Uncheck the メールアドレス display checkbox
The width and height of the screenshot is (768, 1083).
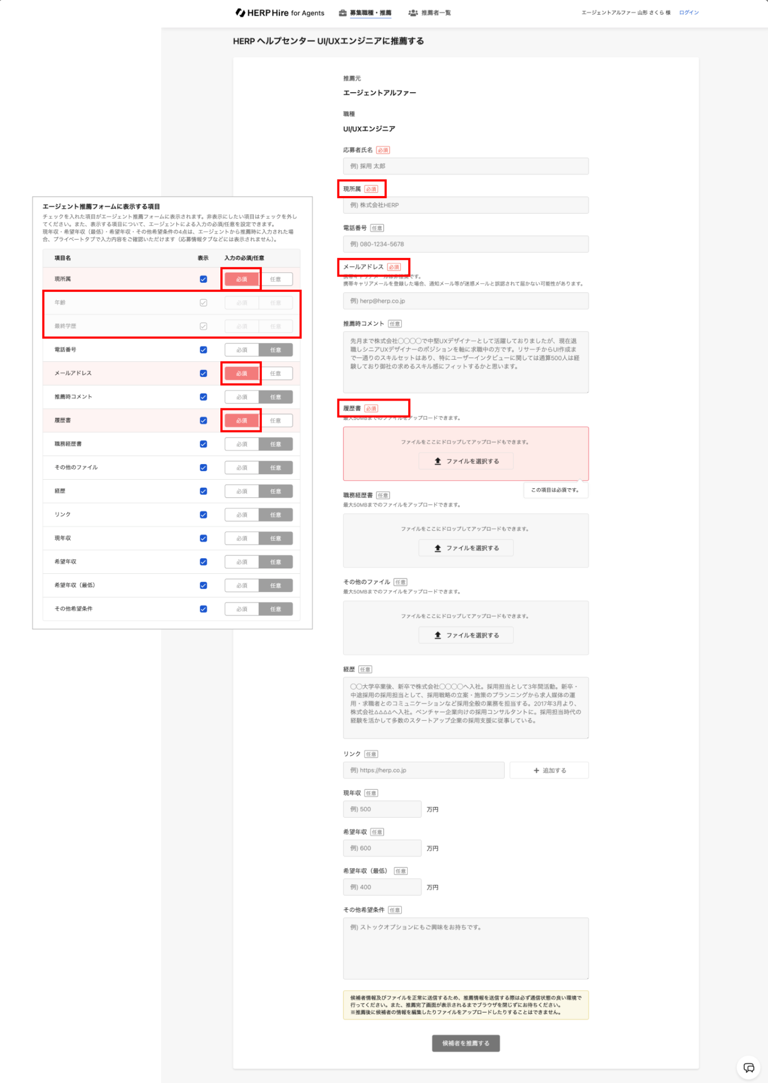tap(203, 373)
